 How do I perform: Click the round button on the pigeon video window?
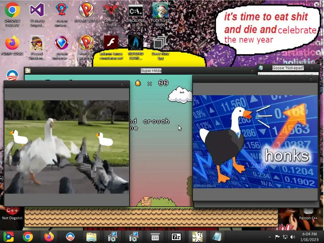[x=122, y=84]
